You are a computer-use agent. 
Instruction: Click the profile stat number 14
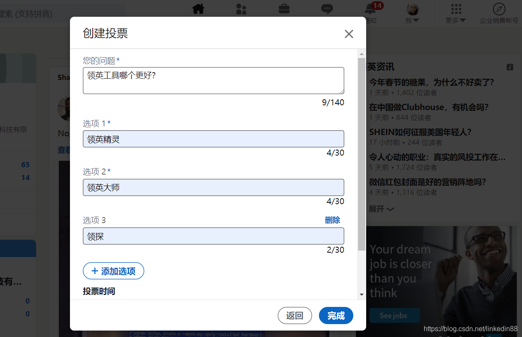[x=25, y=178]
